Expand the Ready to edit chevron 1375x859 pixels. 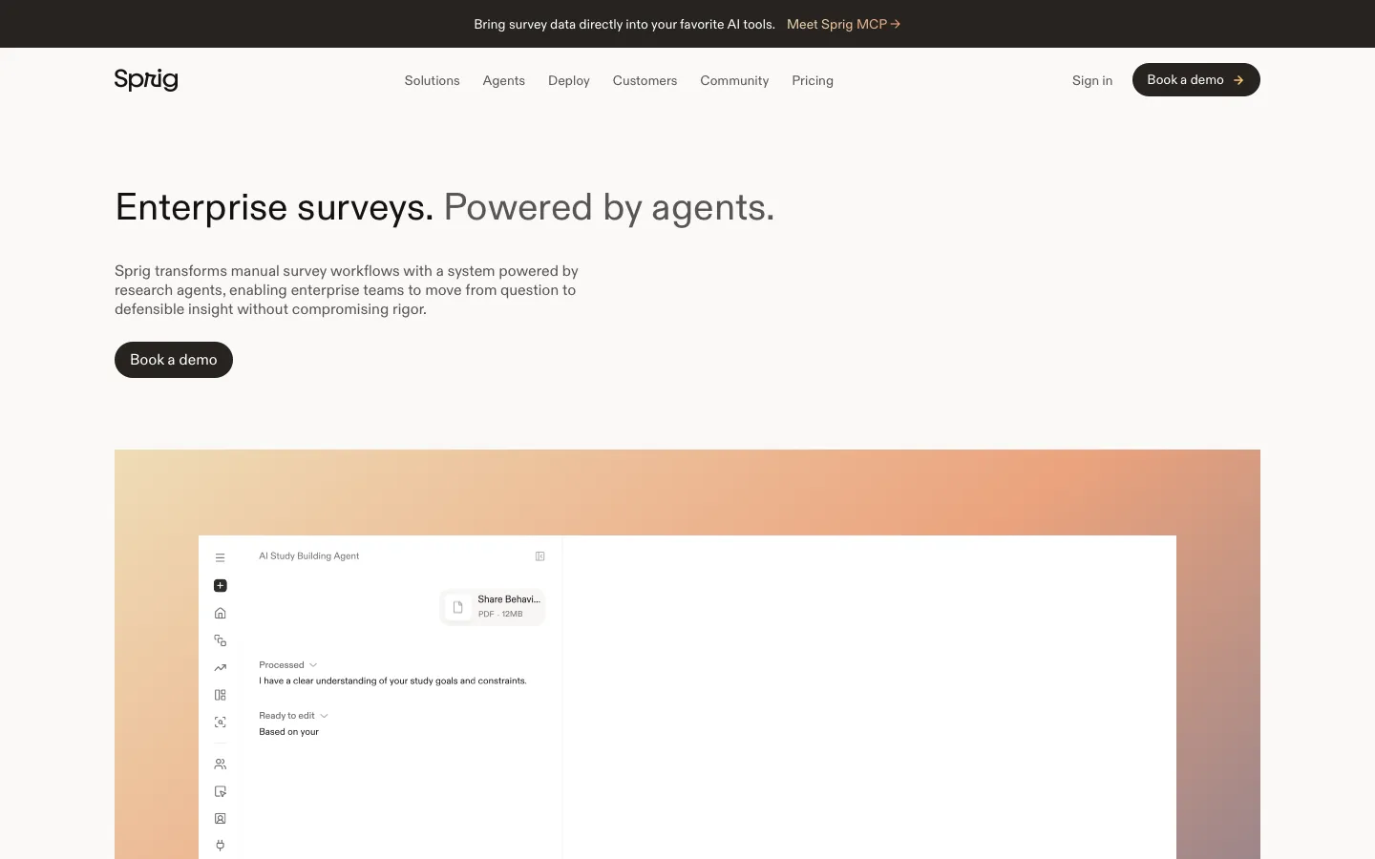pos(324,716)
